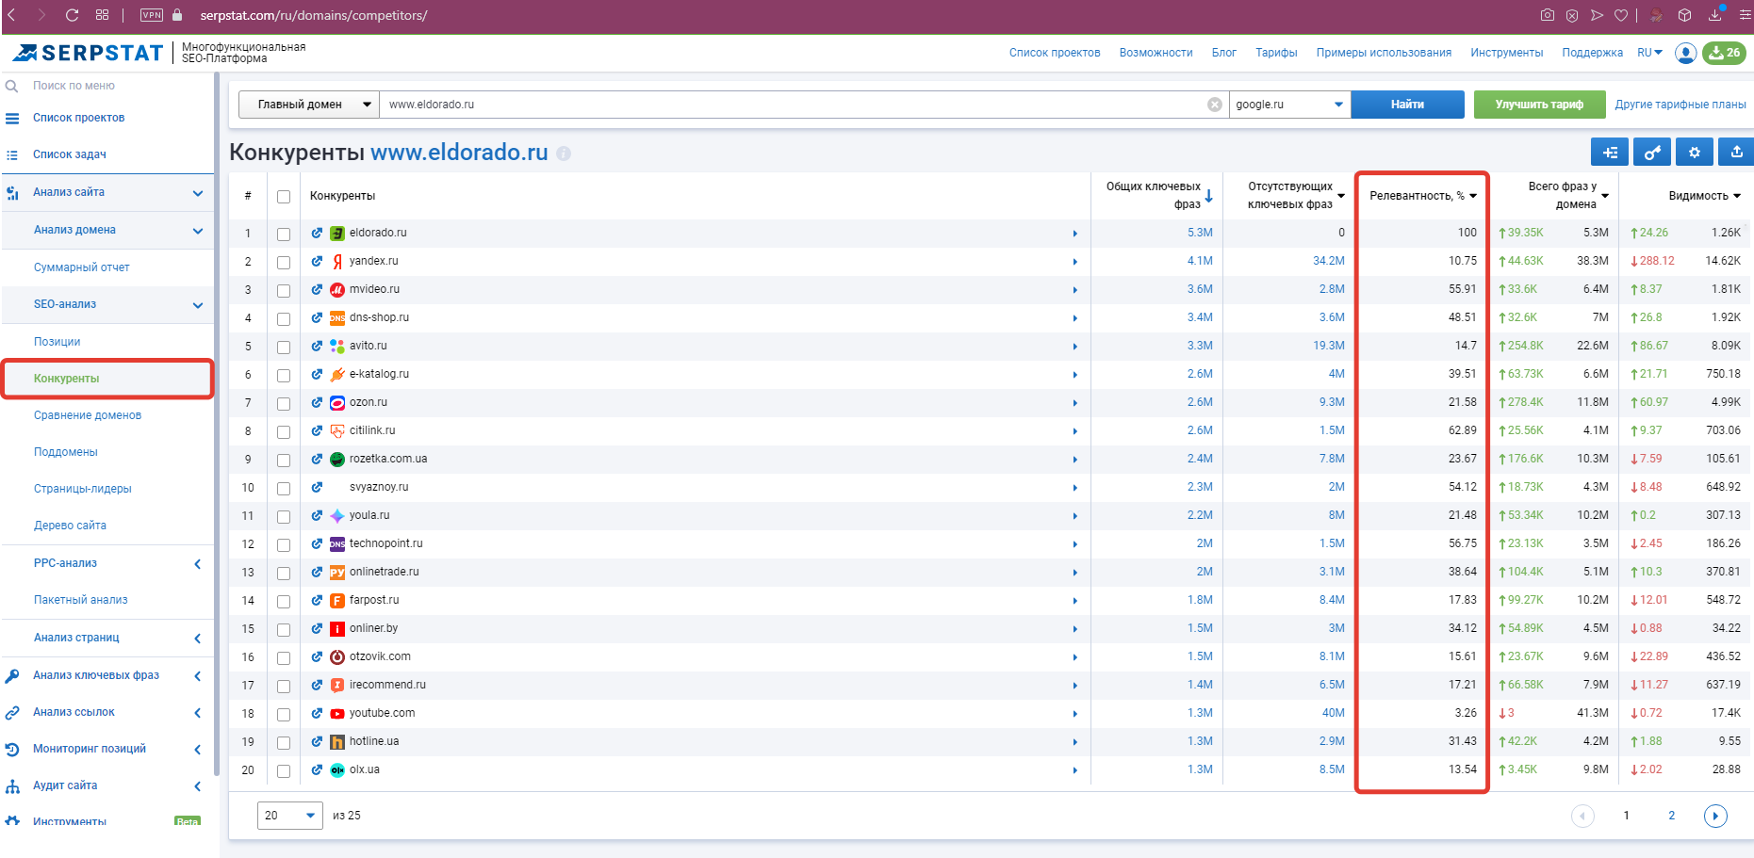Check the checkbox for eldorado.ru row

click(x=284, y=235)
